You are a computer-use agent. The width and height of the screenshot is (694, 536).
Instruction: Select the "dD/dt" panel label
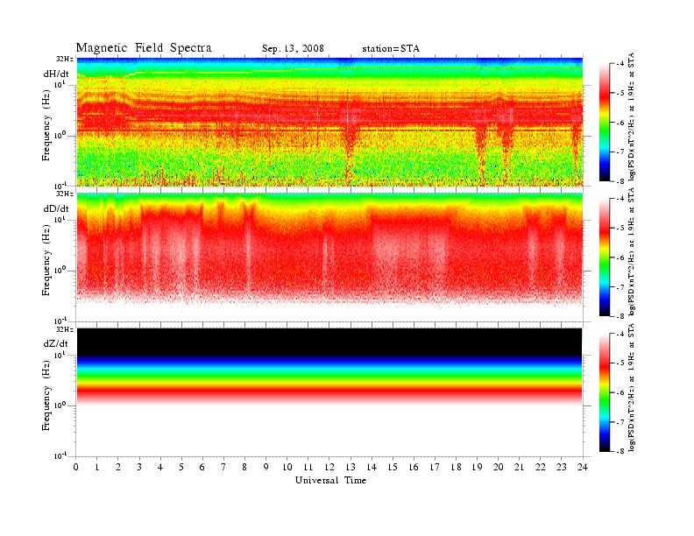[56, 208]
